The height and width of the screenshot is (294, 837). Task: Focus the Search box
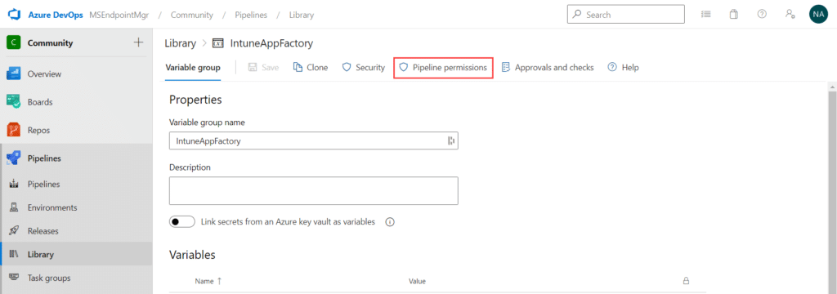tap(625, 15)
